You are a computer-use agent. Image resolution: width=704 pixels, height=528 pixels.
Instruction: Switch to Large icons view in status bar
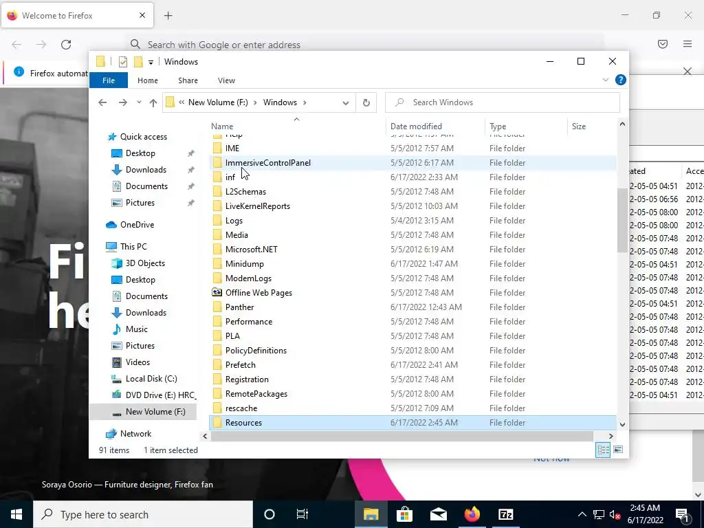coord(618,450)
